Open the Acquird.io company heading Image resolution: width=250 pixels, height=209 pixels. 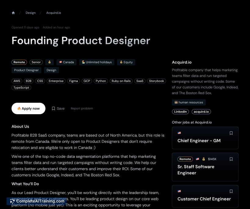[182, 62]
